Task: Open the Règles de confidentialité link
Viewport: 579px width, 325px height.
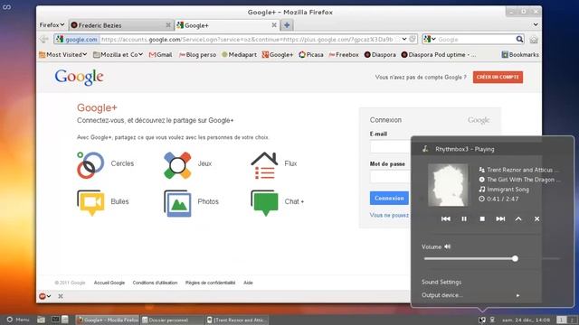Action: [x=210, y=283]
